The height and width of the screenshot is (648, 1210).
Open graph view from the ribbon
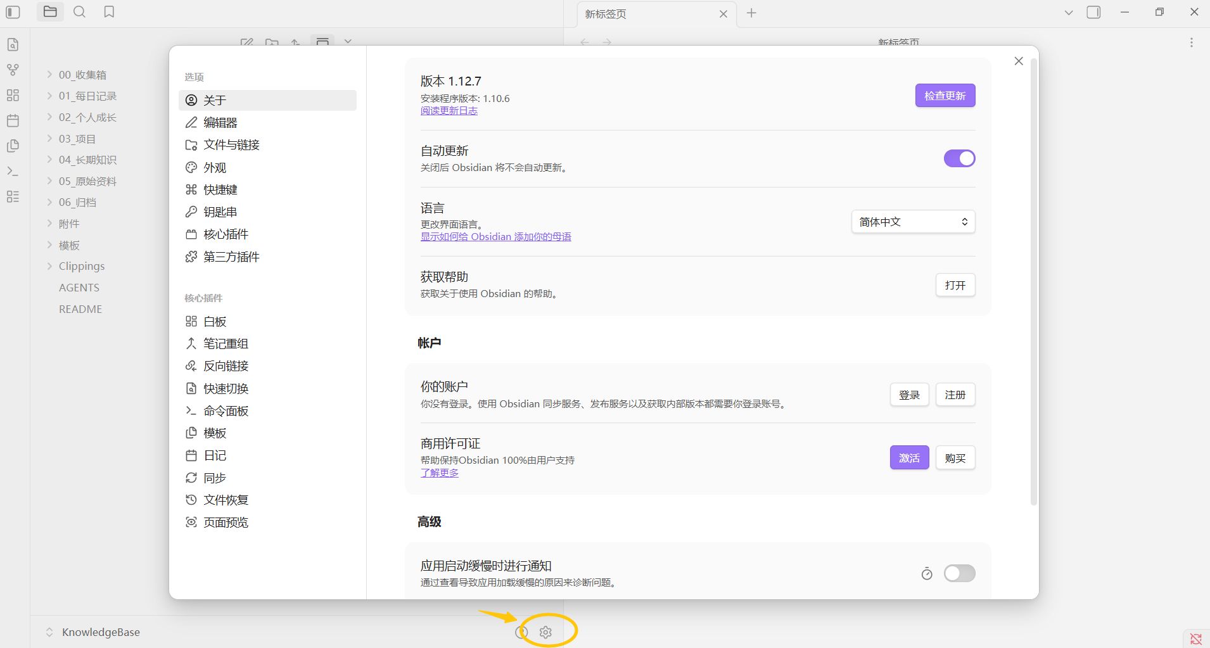point(13,70)
